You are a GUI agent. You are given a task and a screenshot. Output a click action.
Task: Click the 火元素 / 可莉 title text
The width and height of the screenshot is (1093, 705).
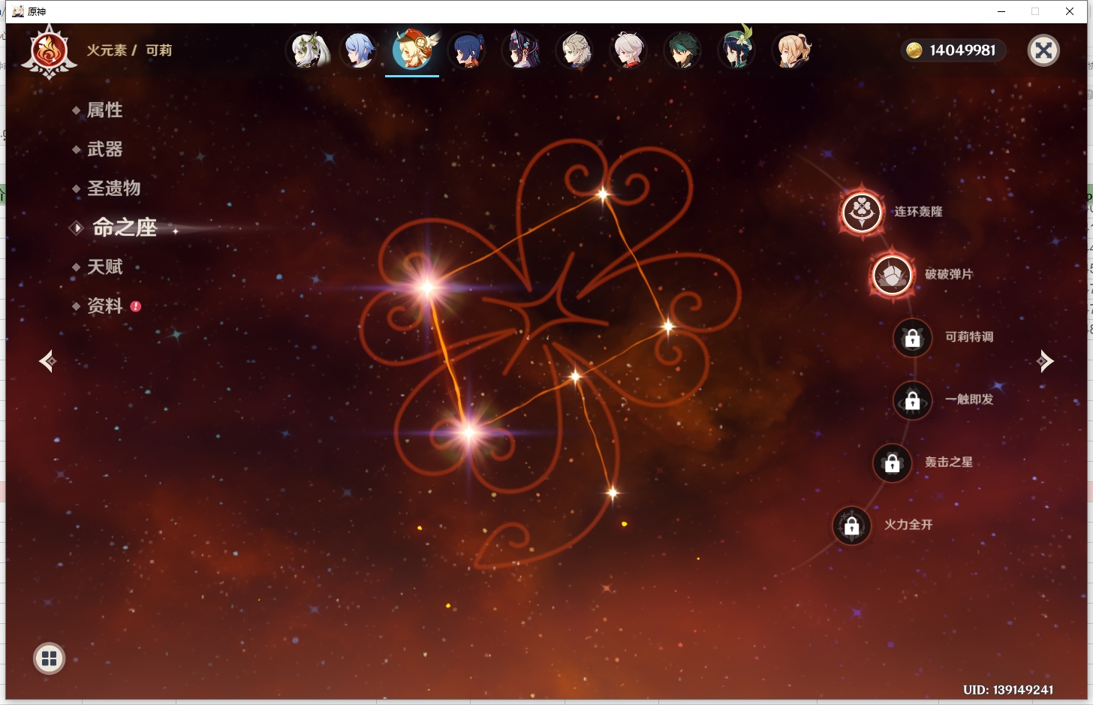pos(129,50)
